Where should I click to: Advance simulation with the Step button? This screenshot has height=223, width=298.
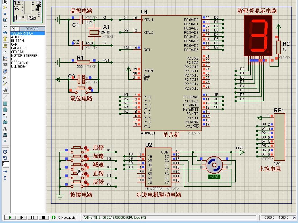pos(21,218)
